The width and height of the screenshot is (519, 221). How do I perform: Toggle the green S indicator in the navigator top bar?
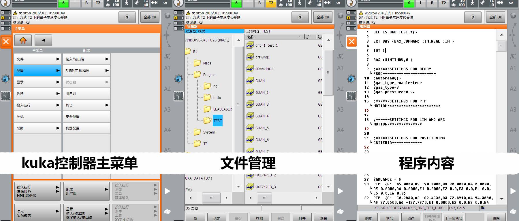click(236, 3)
